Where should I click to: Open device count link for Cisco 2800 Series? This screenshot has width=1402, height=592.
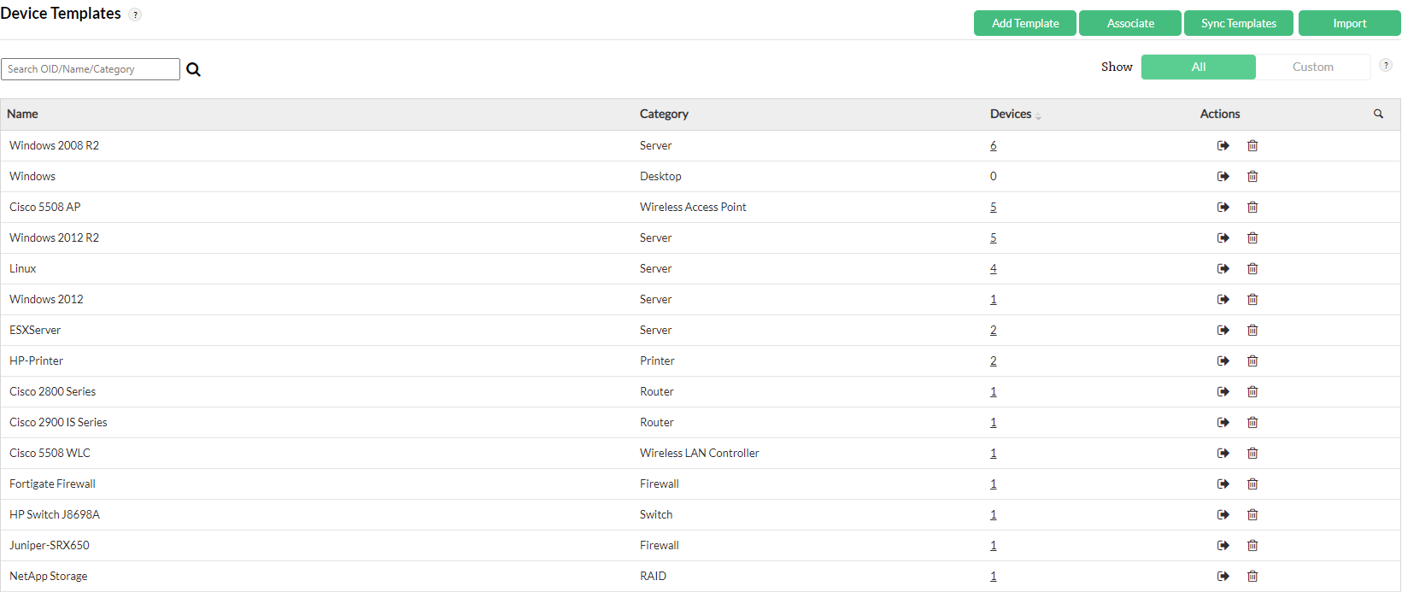pyautogui.click(x=994, y=391)
